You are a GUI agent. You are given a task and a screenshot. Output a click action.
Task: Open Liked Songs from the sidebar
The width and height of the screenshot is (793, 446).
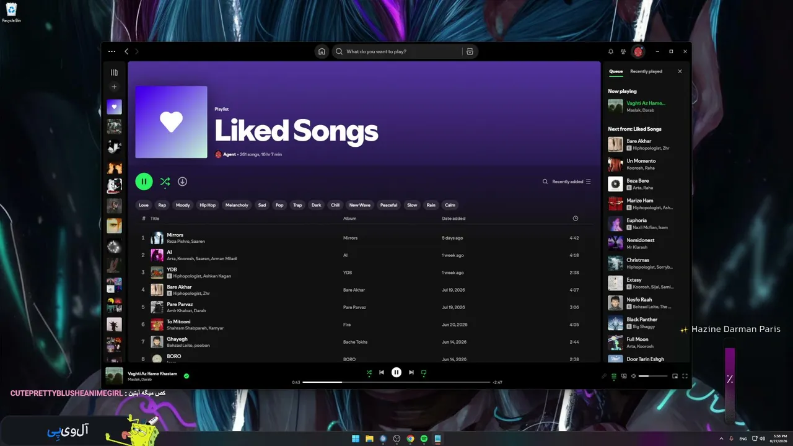pos(114,107)
